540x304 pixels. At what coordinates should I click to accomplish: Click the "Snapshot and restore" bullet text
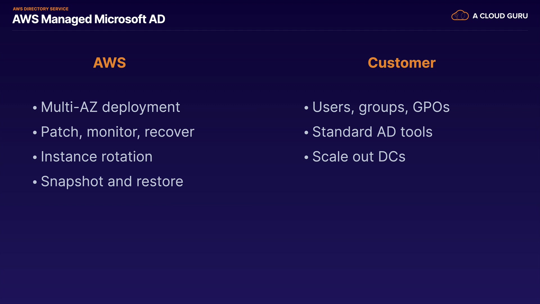(112, 182)
